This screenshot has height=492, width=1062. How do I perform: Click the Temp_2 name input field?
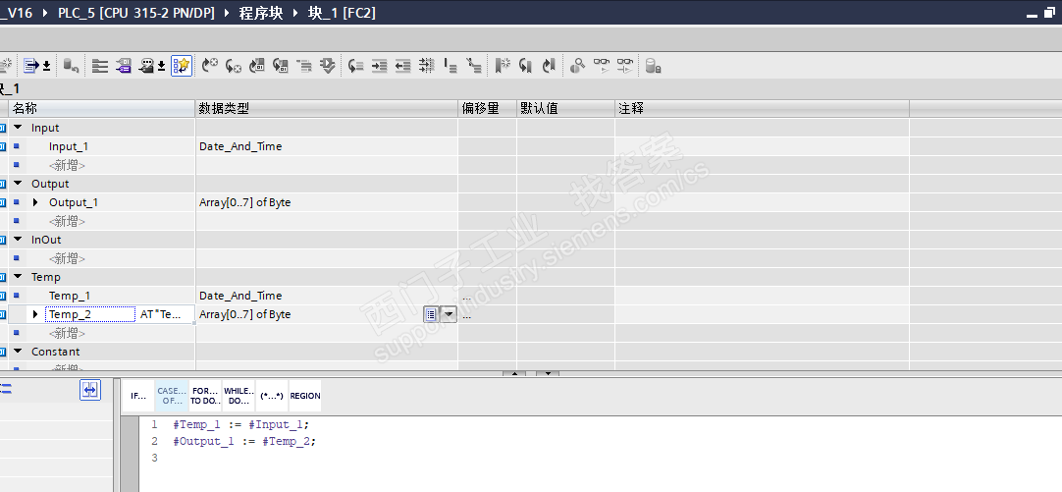[x=90, y=314]
